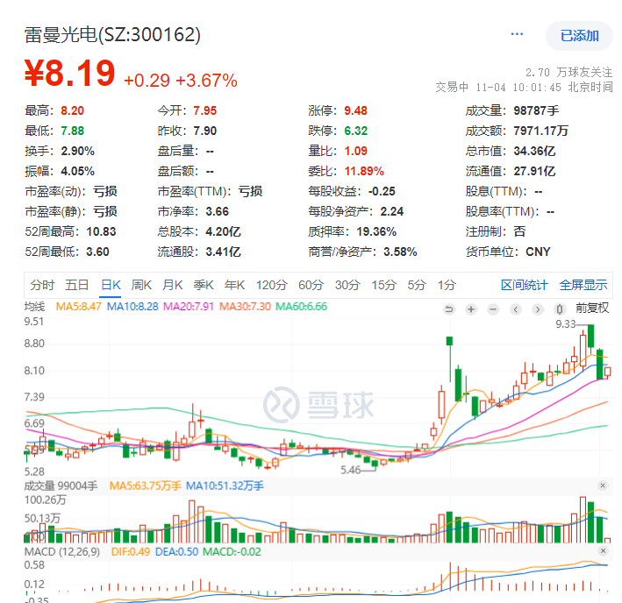
Task: Click the 9.33 high marker on chart
Action: (x=565, y=324)
